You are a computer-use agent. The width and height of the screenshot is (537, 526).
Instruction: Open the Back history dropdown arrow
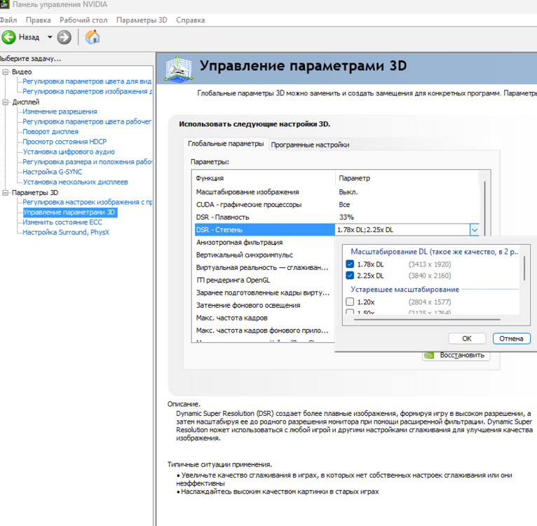point(50,37)
